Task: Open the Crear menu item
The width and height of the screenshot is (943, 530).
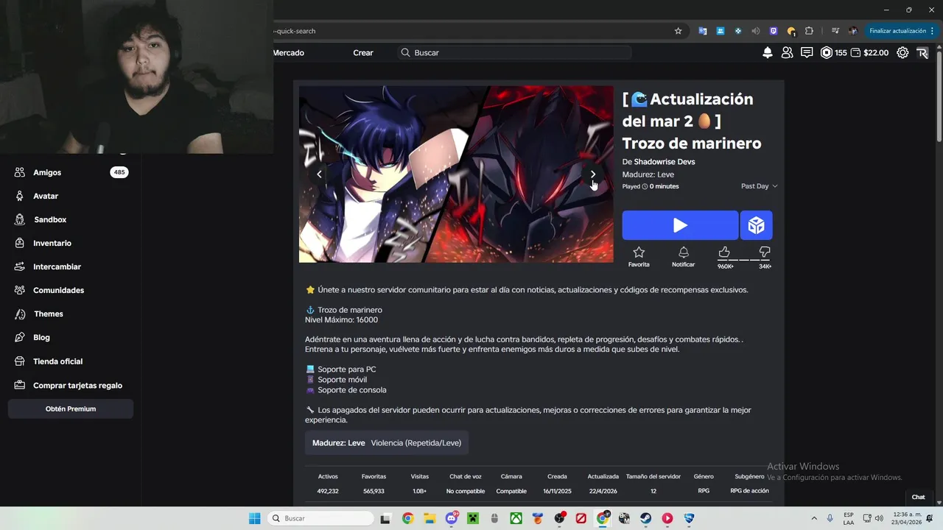Action: 363,53
